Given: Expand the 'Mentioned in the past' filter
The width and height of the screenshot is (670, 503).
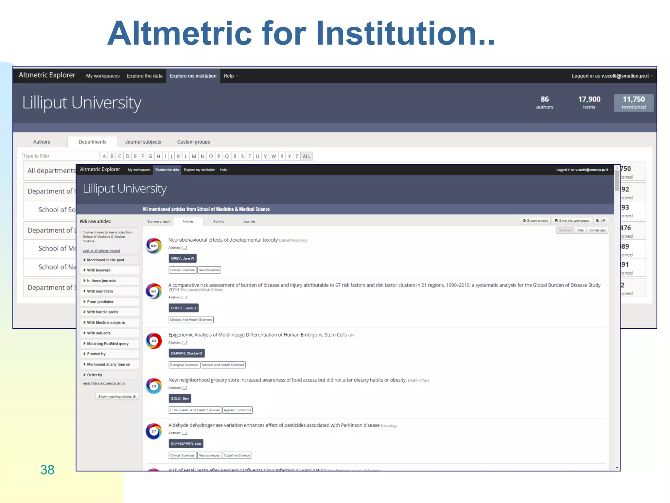Looking at the screenshot, I should coord(110,260).
